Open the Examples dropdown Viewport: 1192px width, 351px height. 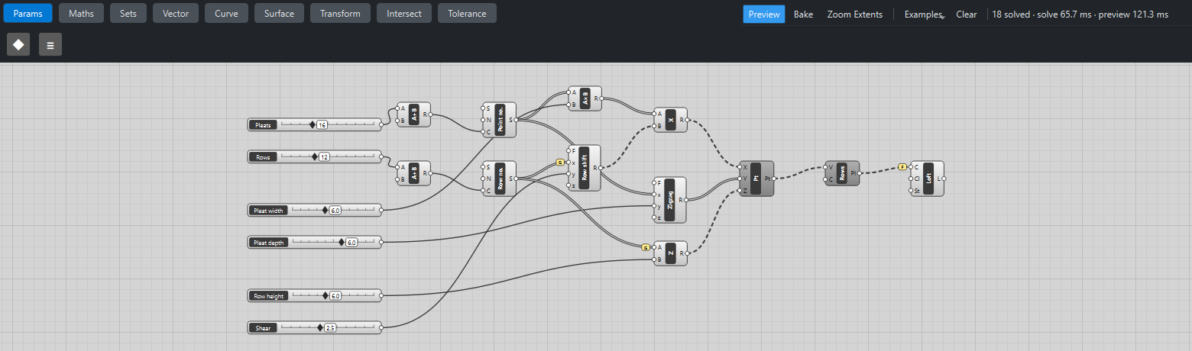pos(925,14)
